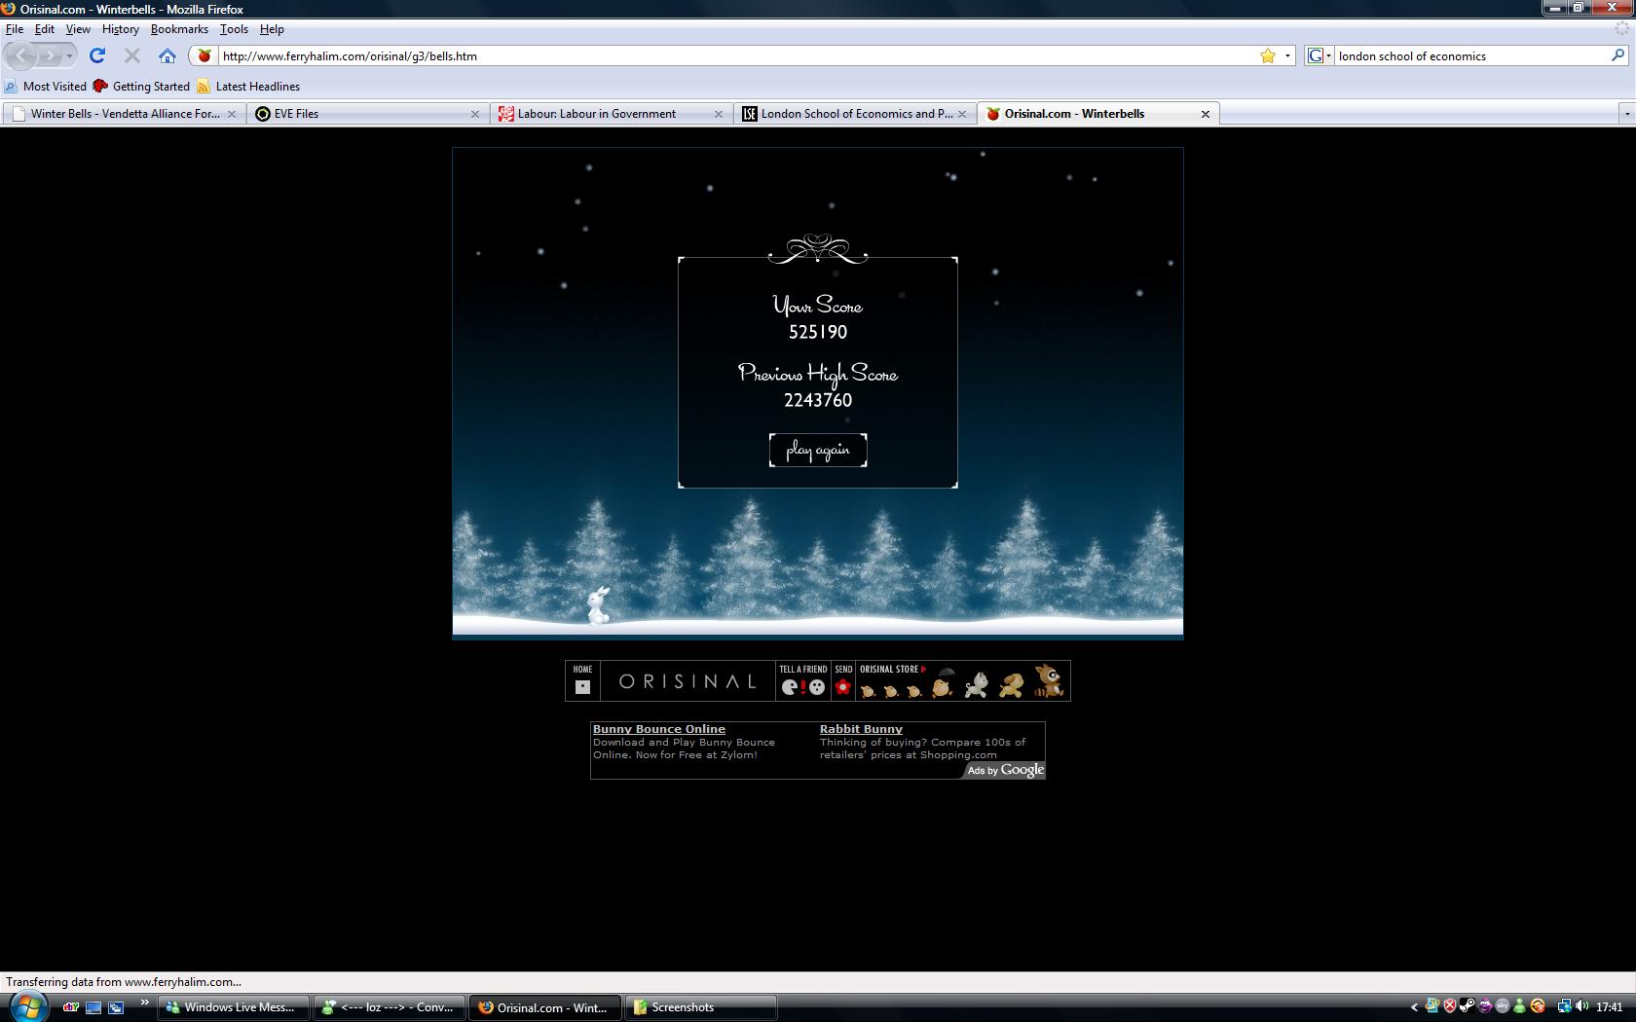Image resolution: width=1636 pixels, height=1022 pixels.
Task: List all tabs with the dropdown arrow
Action: (x=1625, y=114)
